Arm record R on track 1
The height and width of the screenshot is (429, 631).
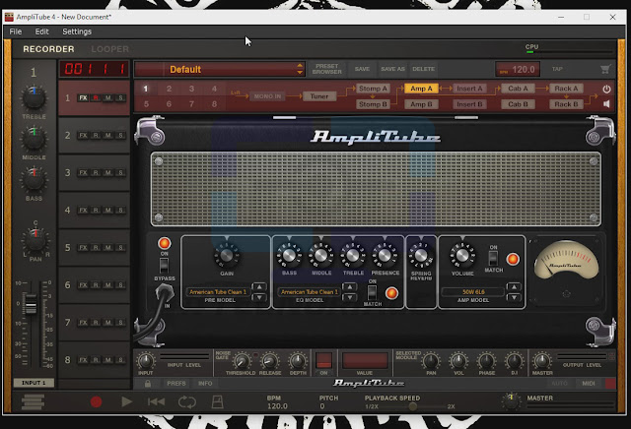click(96, 98)
